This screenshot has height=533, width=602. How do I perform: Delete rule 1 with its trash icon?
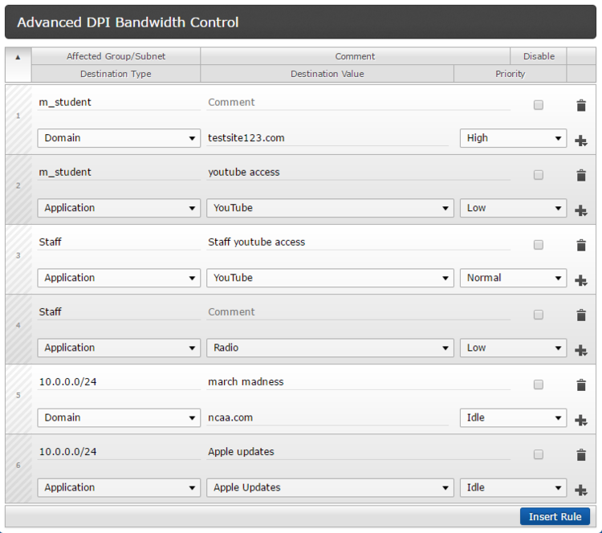(x=581, y=105)
